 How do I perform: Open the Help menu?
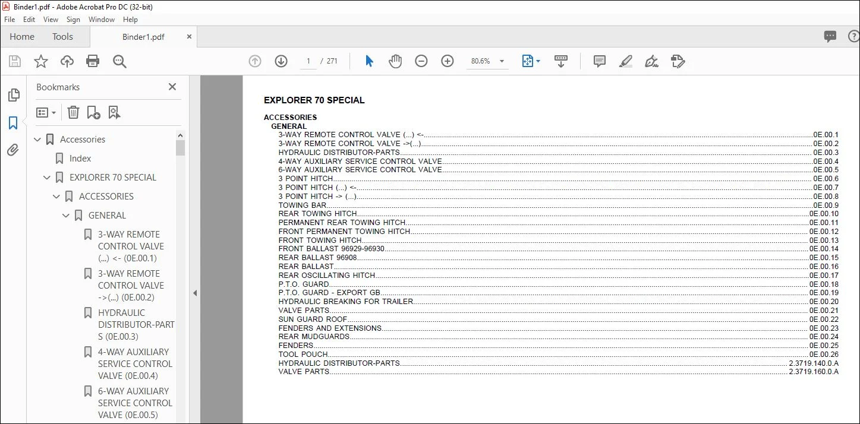click(x=130, y=20)
